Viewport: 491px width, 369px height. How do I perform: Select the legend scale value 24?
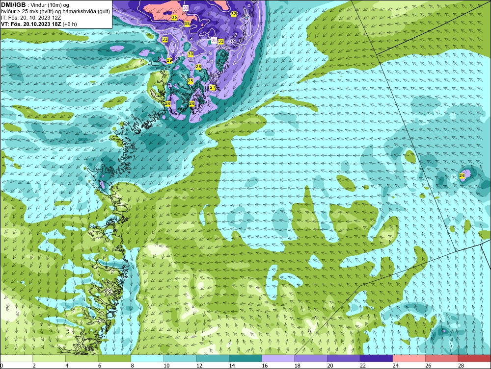pyautogui.click(x=395, y=366)
